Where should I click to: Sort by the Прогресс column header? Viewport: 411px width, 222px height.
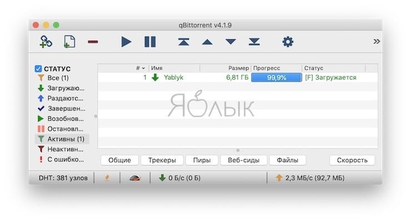coord(276,68)
